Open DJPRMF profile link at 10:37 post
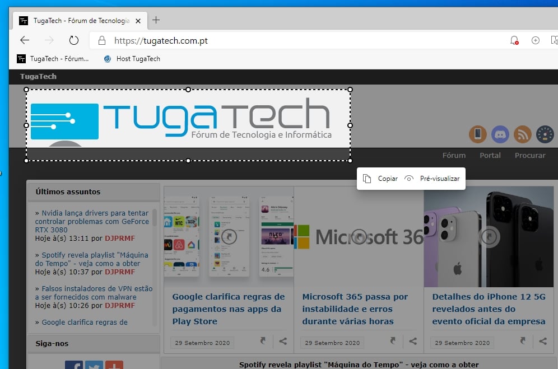This screenshot has height=369, width=558. pos(119,272)
